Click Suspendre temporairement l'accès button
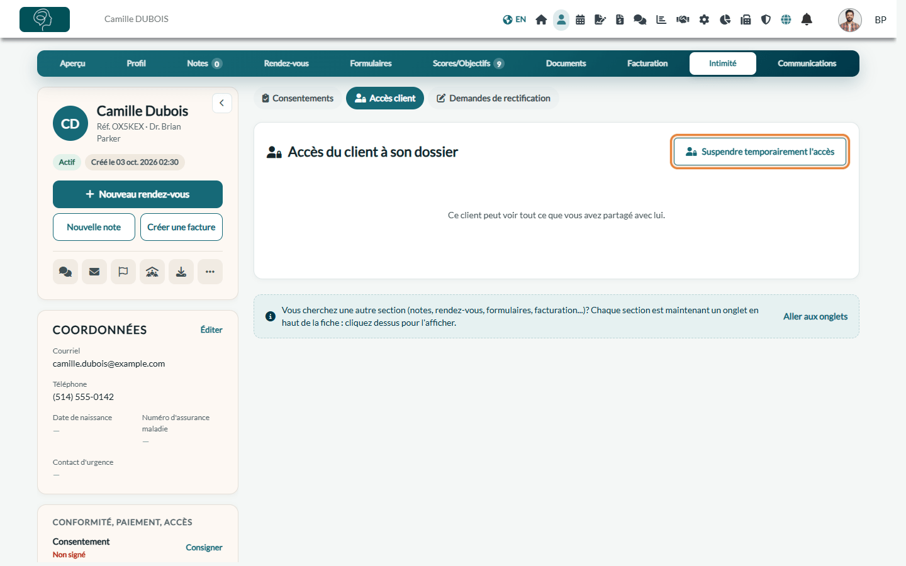Screen dimensions: 906x566 pos(760,152)
